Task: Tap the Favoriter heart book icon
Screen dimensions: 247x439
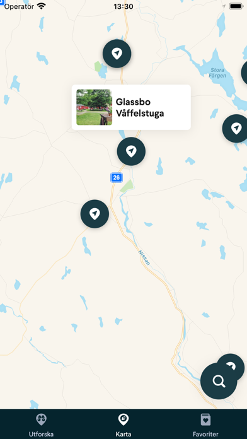Action: point(205,420)
